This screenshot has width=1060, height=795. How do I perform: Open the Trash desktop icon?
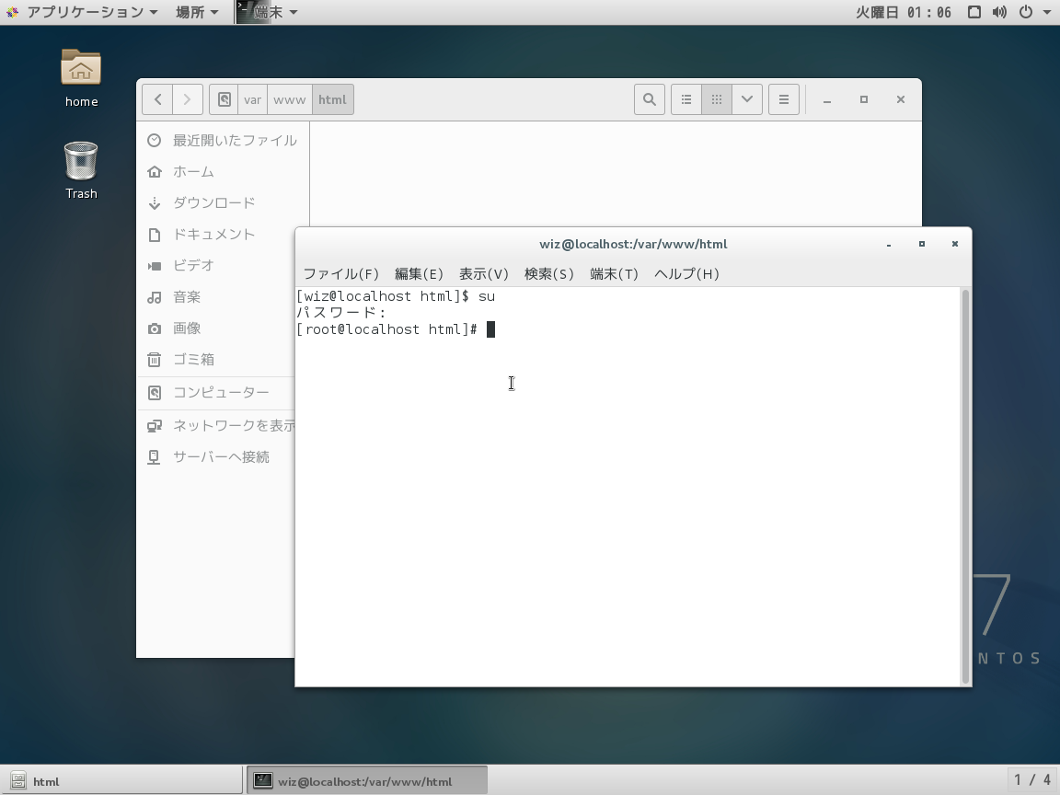click(x=81, y=170)
